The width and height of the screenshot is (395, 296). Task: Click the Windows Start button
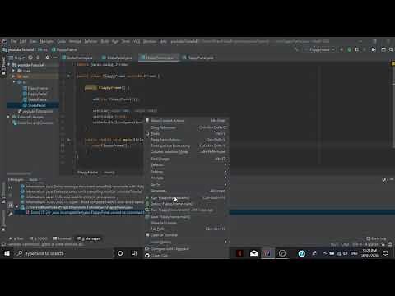click(7, 253)
